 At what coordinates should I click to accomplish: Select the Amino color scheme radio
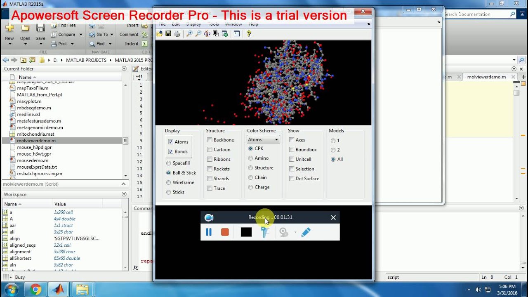[x=250, y=158]
